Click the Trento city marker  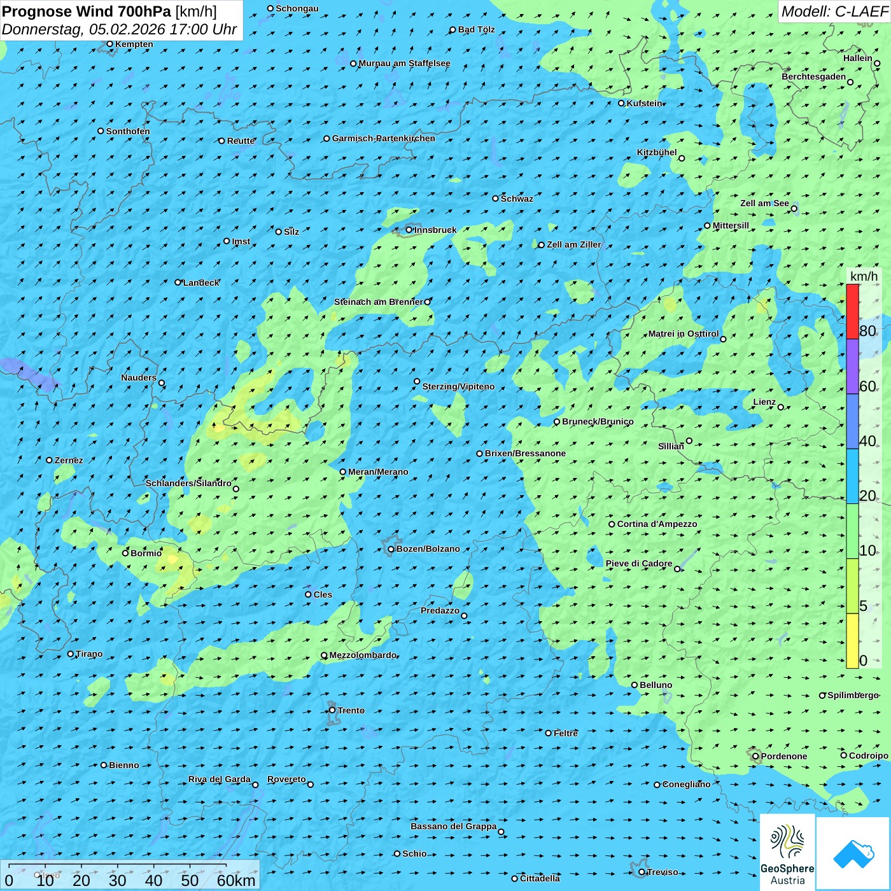[x=332, y=710]
